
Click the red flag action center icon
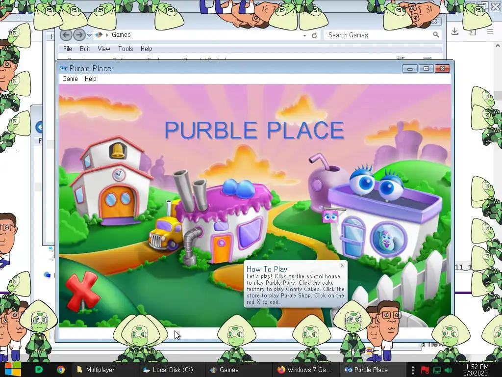point(425,370)
